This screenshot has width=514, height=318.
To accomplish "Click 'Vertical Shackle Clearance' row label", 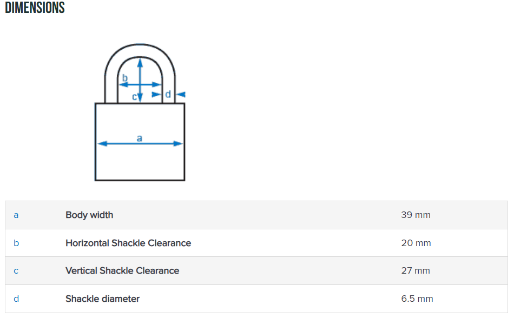I will (122, 271).
